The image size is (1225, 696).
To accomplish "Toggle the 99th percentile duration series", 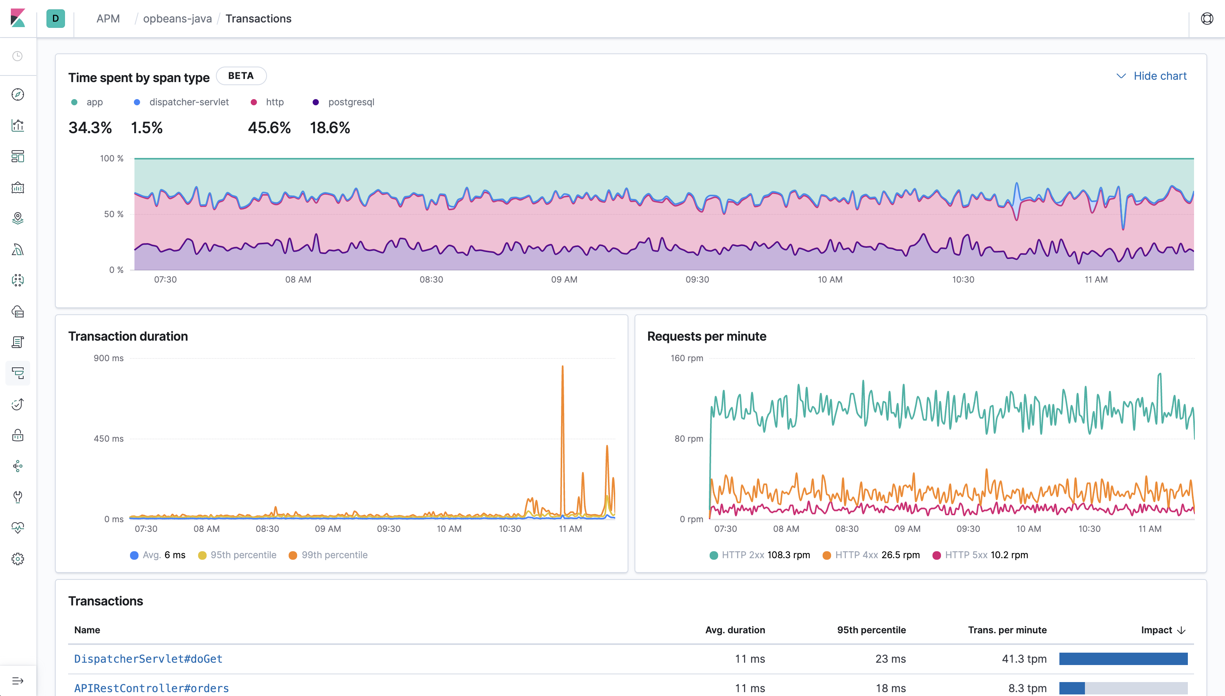I will tap(328, 555).
